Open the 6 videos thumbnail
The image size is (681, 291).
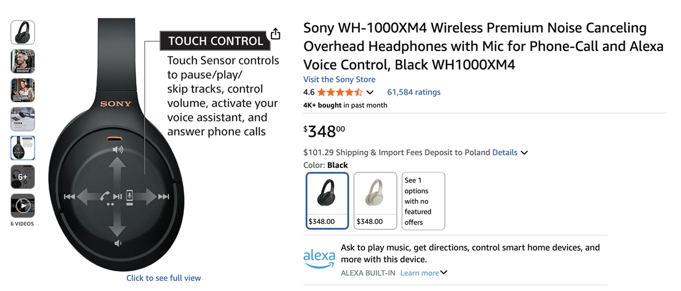(x=23, y=206)
